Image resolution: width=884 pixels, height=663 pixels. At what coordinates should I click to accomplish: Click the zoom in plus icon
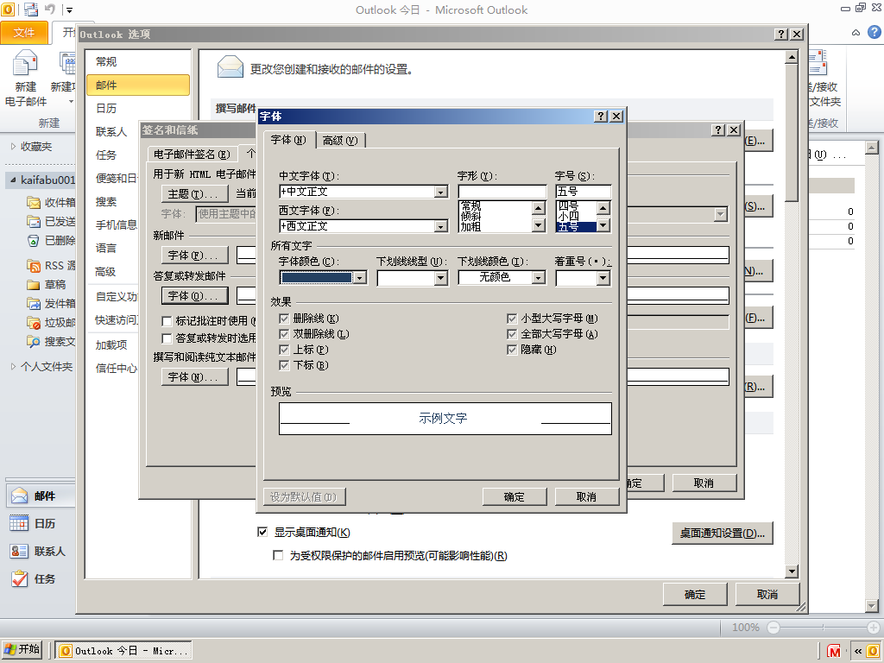[874, 627]
